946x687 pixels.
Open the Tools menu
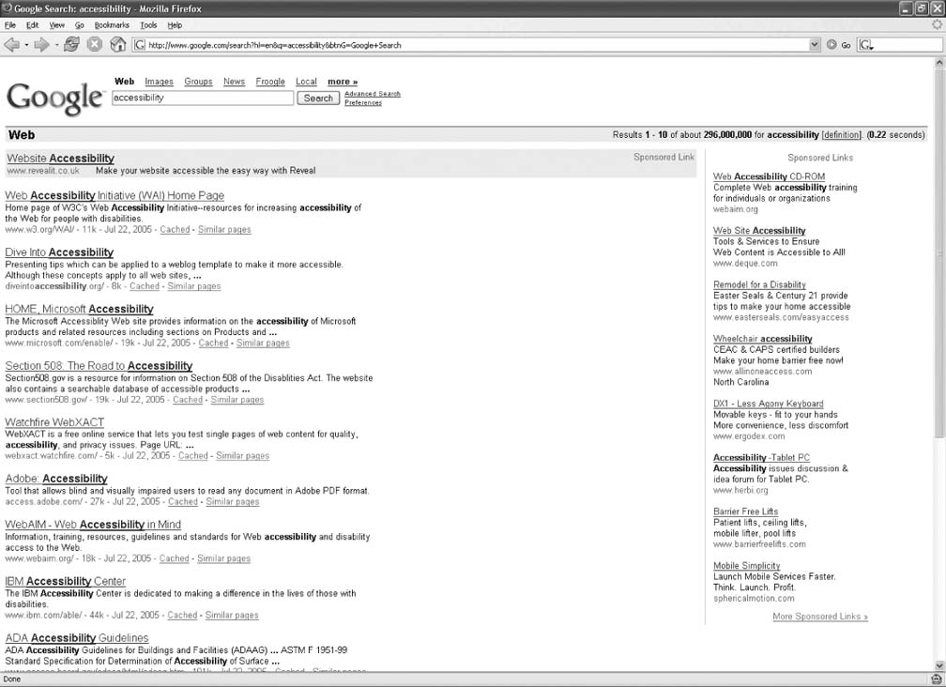point(148,25)
